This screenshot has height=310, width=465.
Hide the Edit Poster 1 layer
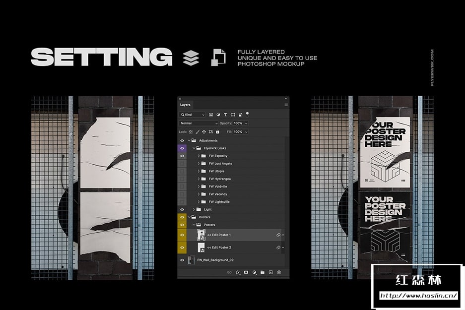coord(182,235)
